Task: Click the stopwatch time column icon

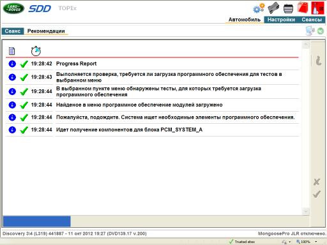Action: point(36,51)
